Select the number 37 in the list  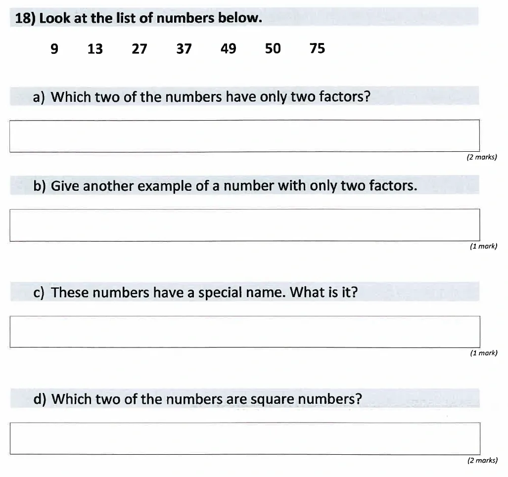184,48
